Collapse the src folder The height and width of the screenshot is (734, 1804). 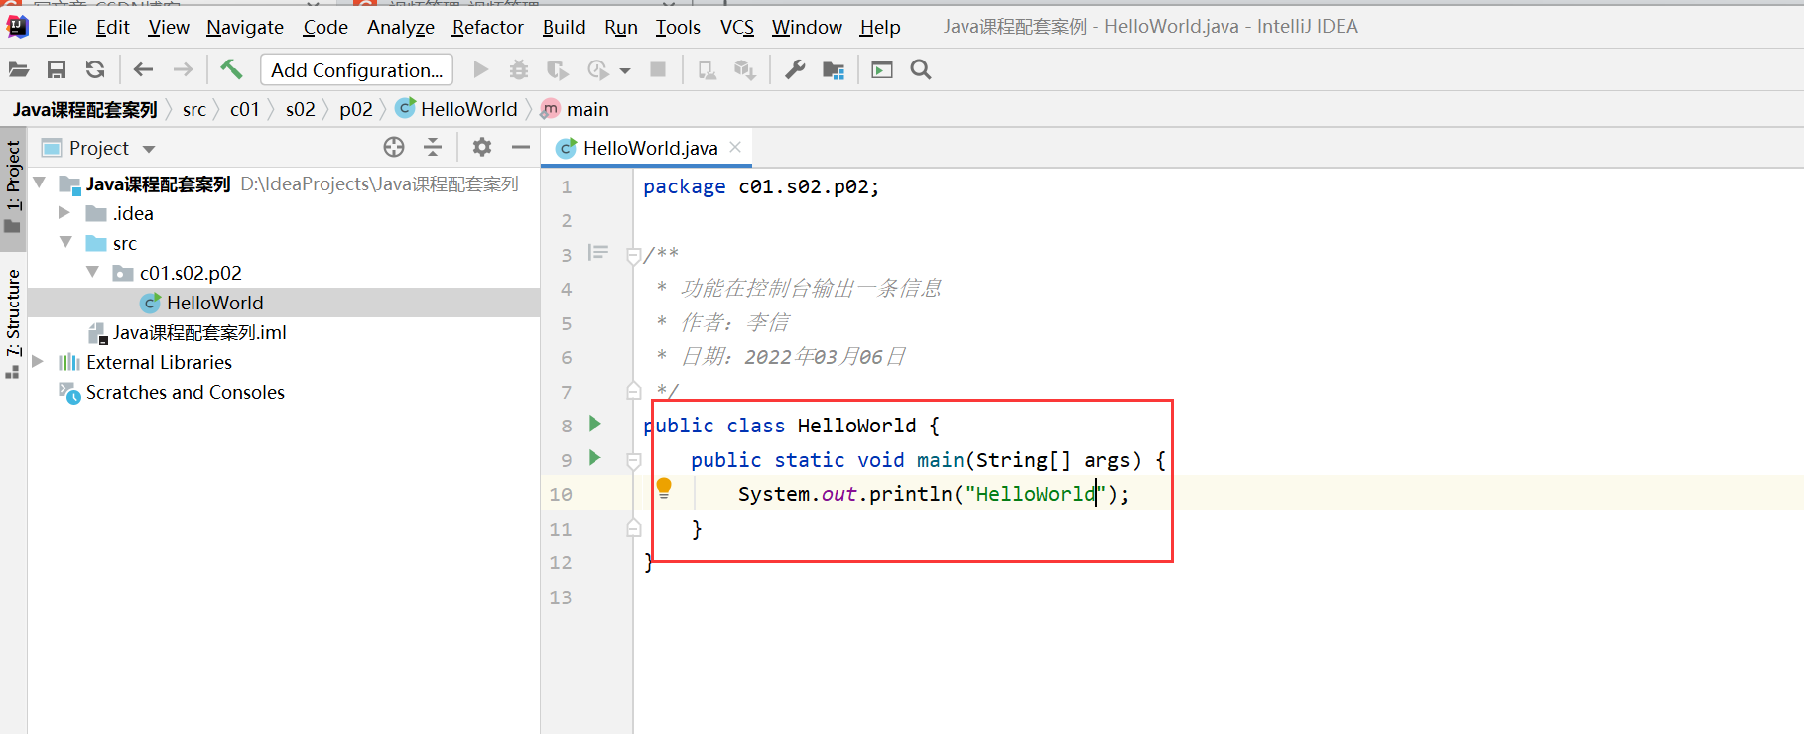tap(65, 242)
